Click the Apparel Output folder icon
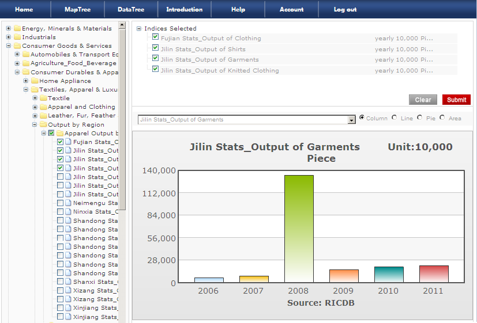The width and height of the screenshot is (477, 323). click(x=60, y=133)
